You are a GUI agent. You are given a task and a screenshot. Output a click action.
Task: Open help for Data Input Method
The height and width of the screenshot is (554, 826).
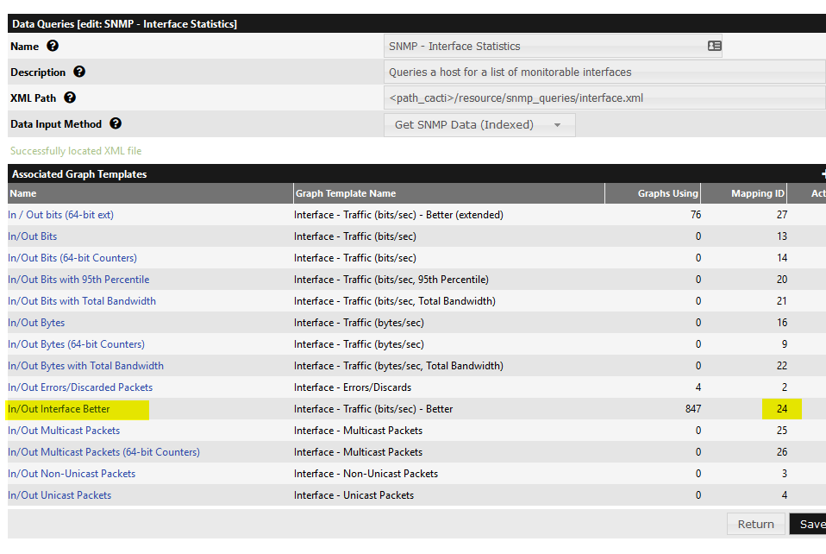[116, 123]
